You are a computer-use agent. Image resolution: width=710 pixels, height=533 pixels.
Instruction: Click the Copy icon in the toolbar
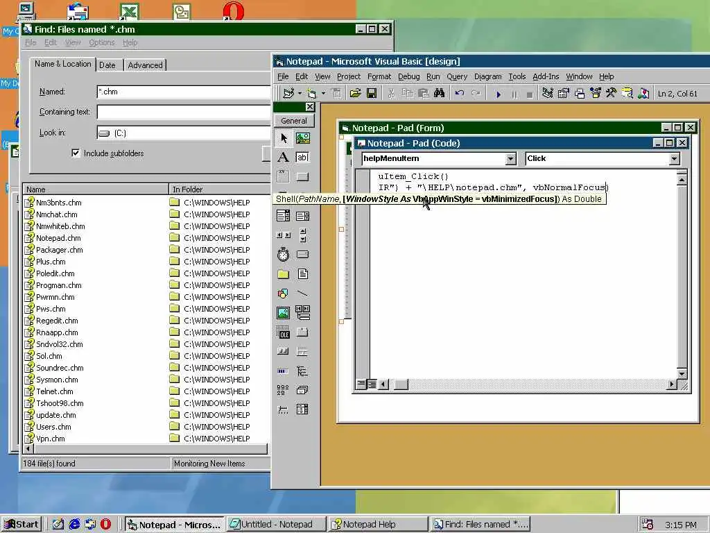click(408, 94)
